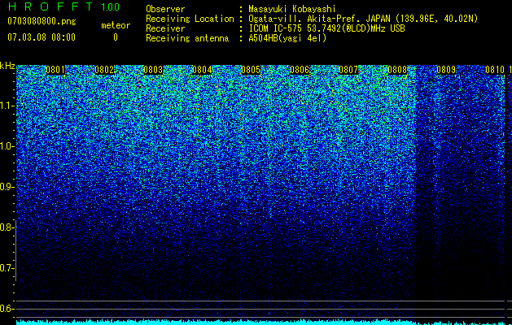This screenshot has height=325, width=512.
Task: Click the Ogata-vill. Akita-Pref. JAPAN location text
Action: coord(363,19)
